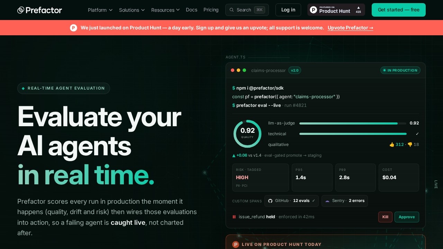Click the Sentry 2 errors chip
443x249 pixels.
[345, 201]
